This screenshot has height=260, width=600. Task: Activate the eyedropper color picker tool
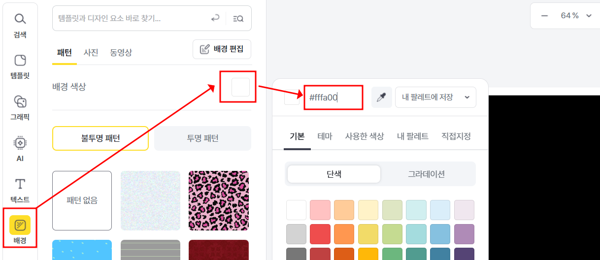tap(381, 97)
